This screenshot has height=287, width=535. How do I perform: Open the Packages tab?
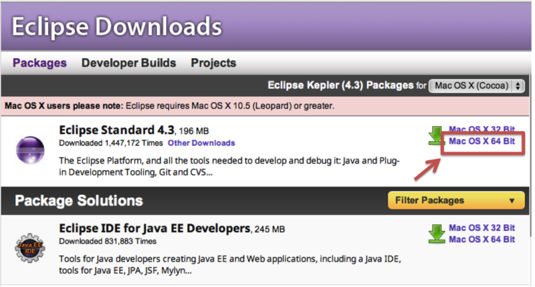click(39, 63)
